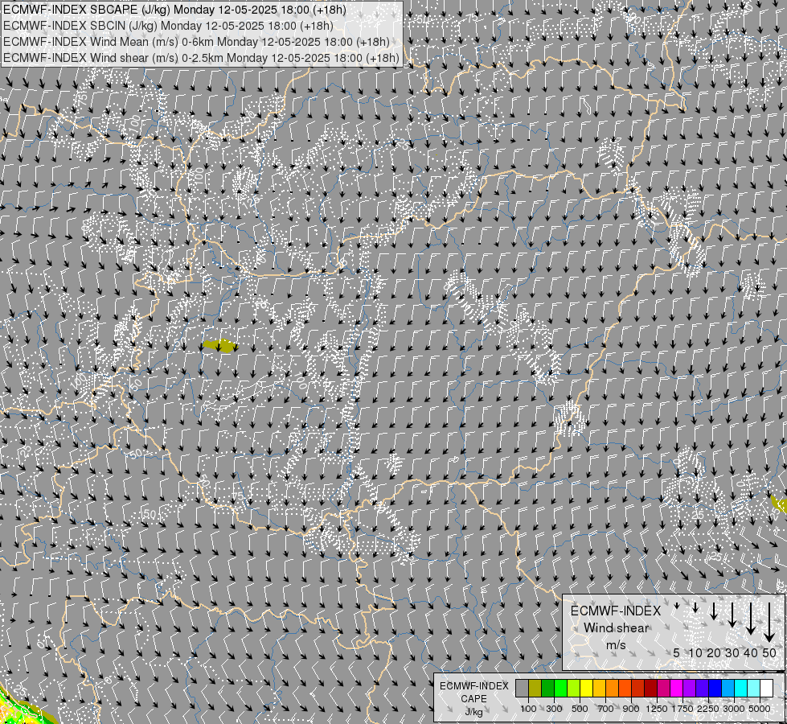Select the pure yellow swatch in CAPE scale
Image resolution: width=787 pixels, height=724 pixels.
coord(586,688)
